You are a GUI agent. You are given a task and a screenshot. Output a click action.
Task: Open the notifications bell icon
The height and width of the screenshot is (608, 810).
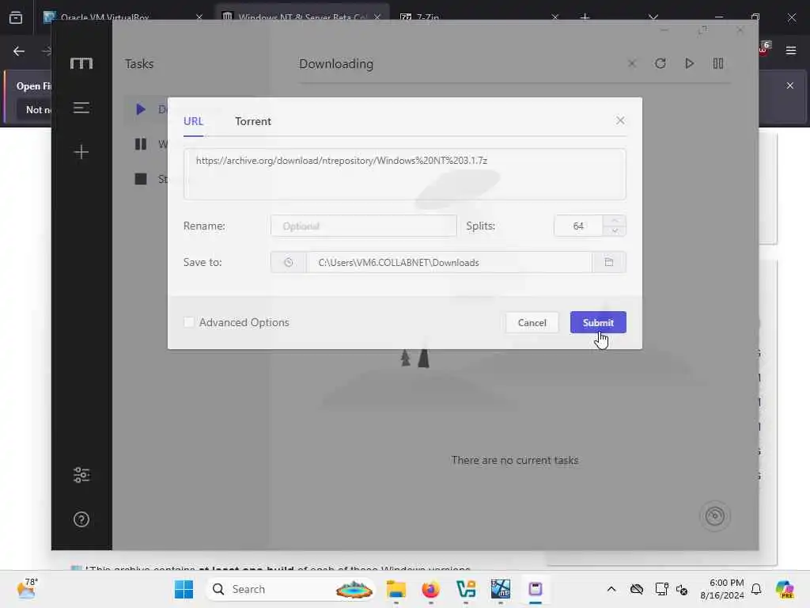click(x=756, y=589)
